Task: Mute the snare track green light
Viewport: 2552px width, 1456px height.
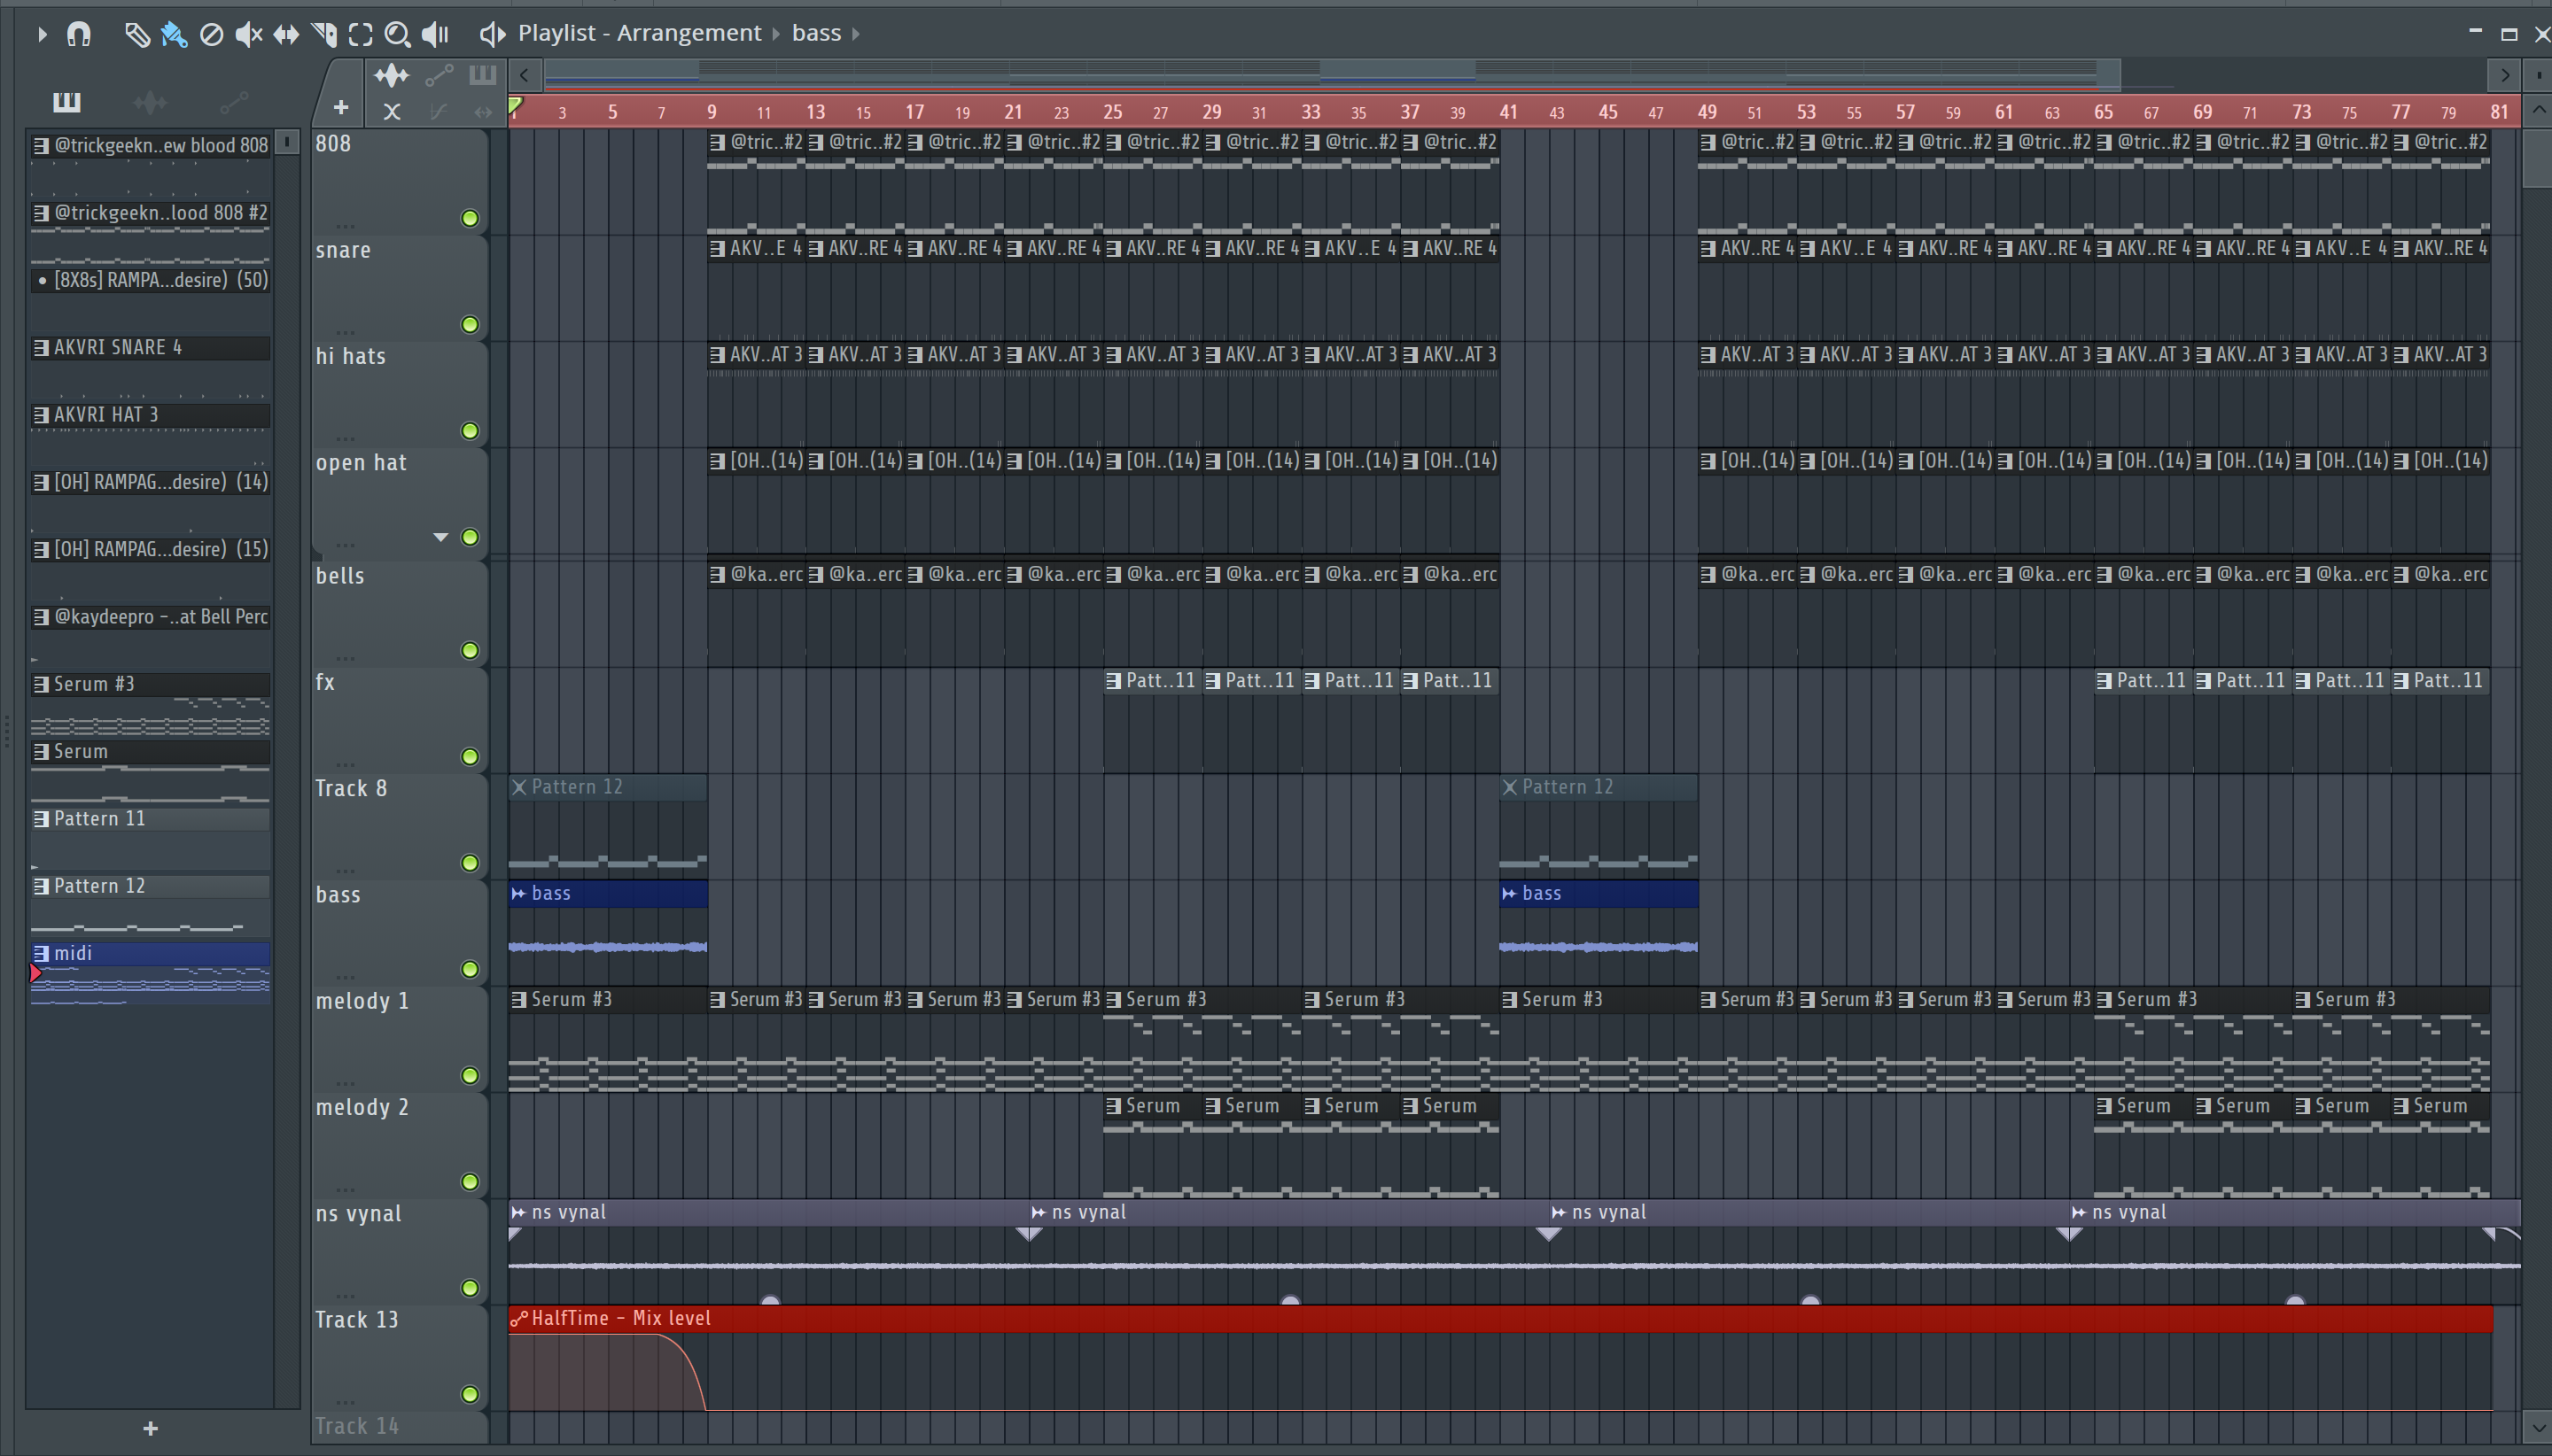Action: pos(469,324)
